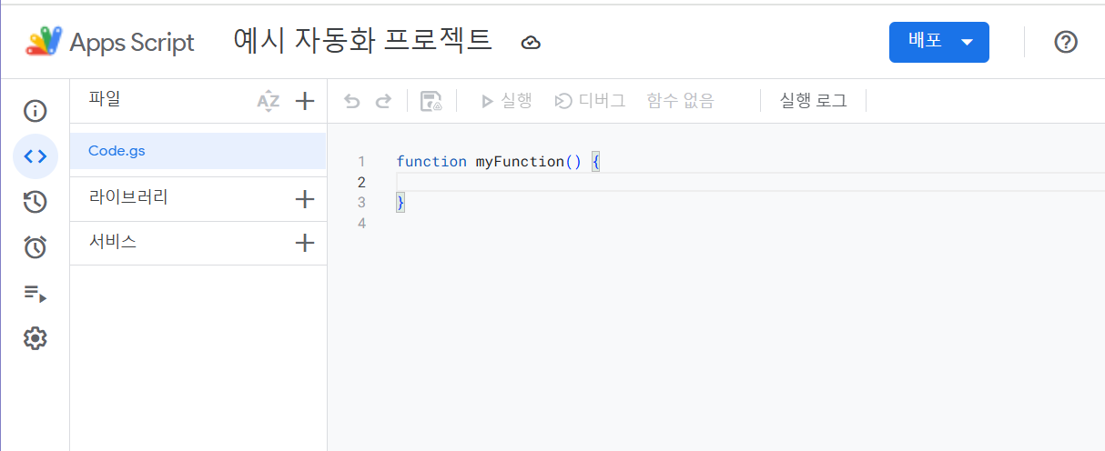Sort files alphabetically with AZ icon
Image resolution: width=1105 pixels, height=451 pixels.
coord(268,101)
